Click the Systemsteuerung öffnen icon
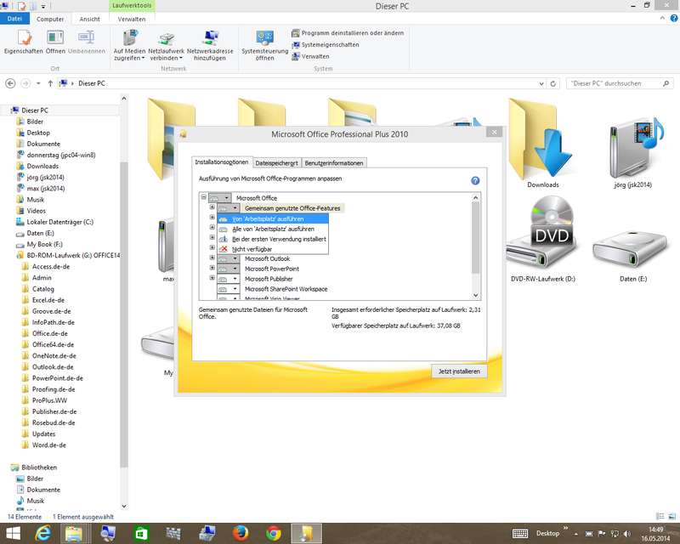 click(x=264, y=41)
